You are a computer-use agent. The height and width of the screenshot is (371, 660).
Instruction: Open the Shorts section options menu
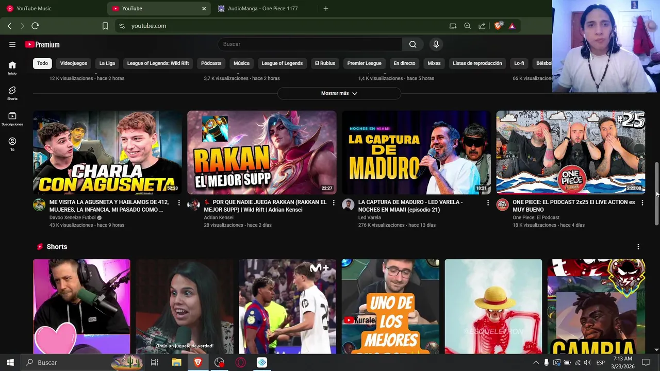click(x=638, y=247)
